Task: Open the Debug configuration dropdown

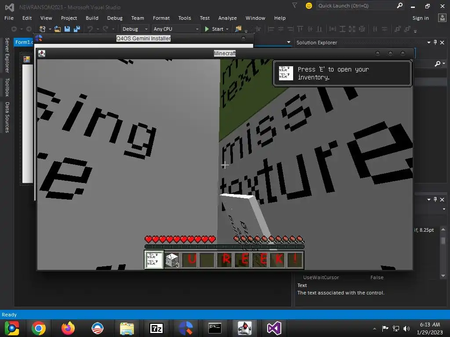Action: (x=134, y=29)
